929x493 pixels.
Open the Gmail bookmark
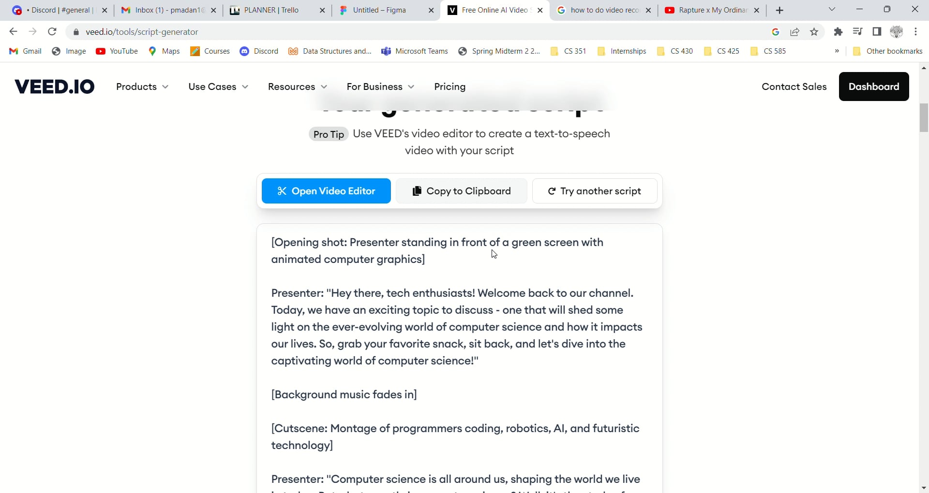[x=25, y=51]
